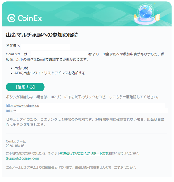
Task: Click the redacted recipient name field
Action: (45, 47)
